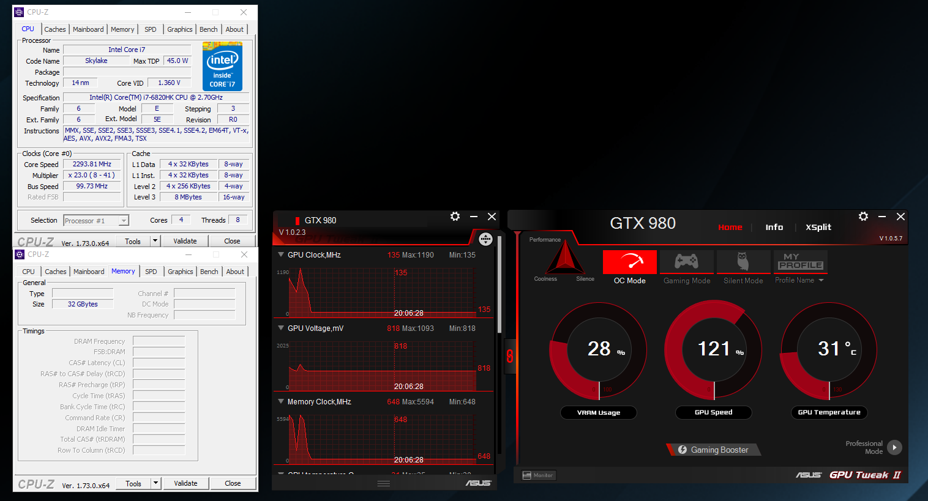Click VRAM Usage gauge dial
This screenshot has height=501, width=928.
[x=599, y=351]
